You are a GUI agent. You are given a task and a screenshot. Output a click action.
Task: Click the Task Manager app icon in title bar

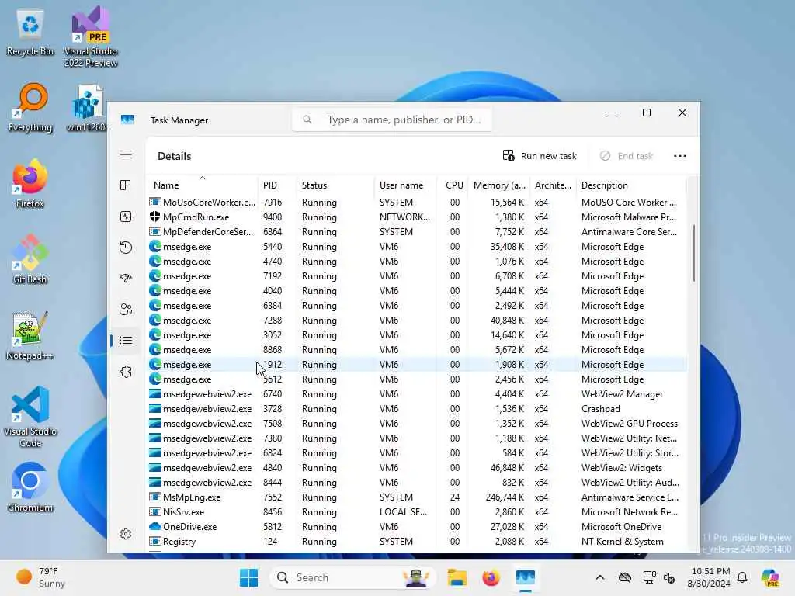click(x=127, y=120)
